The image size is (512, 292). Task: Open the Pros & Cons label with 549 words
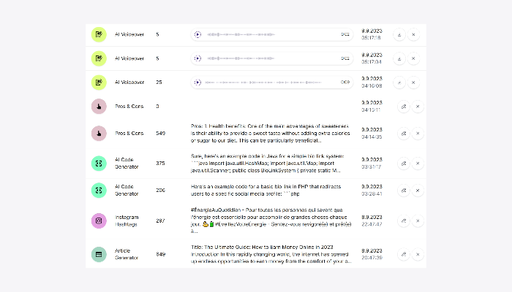pos(129,134)
